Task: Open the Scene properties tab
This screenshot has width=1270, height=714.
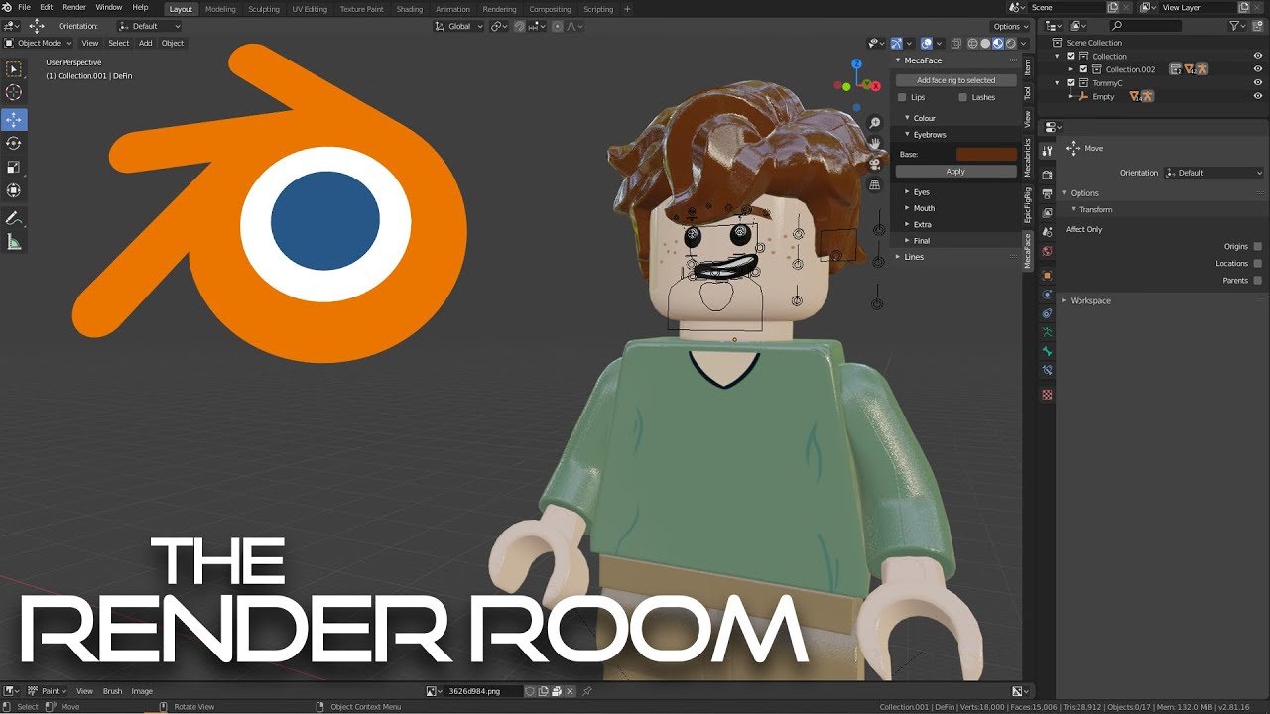Action: point(1047,232)
